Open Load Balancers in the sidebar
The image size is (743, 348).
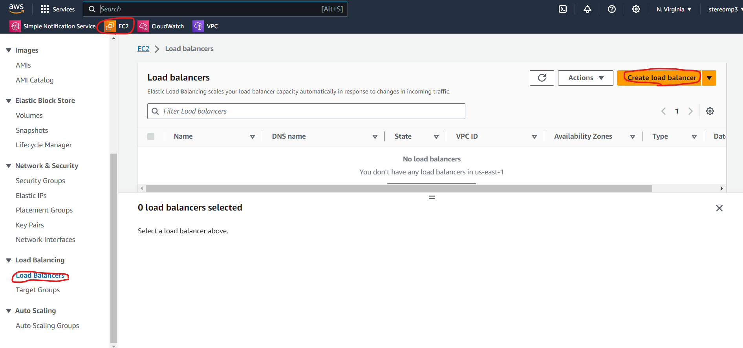(x=40, y=275)
